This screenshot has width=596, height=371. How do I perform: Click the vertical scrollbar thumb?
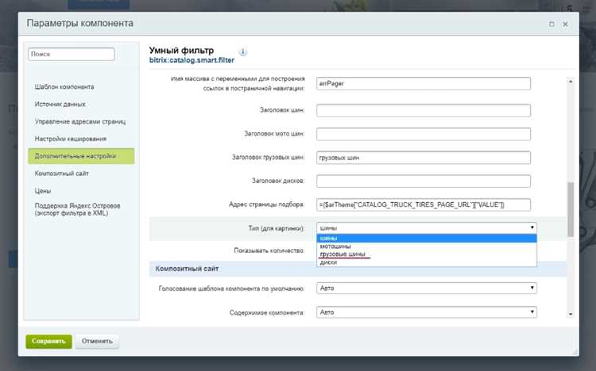[x=571, y=209]
